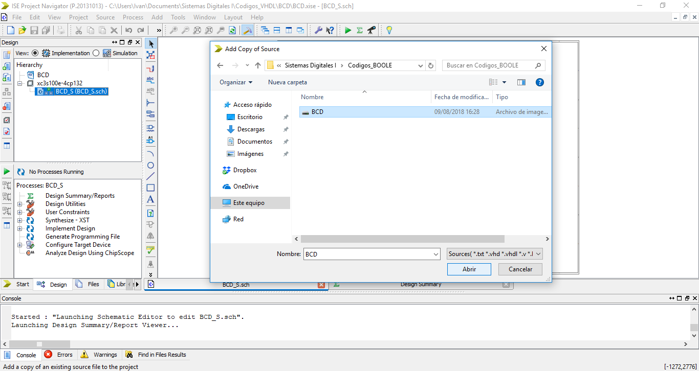Click the Zoom In magnifier icon
Viewport: 699px width, 371px height.
point(173,30)
